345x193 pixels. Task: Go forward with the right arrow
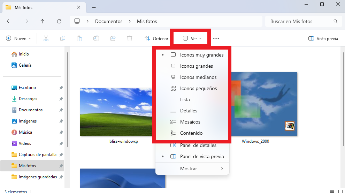[x=26, y=21]
